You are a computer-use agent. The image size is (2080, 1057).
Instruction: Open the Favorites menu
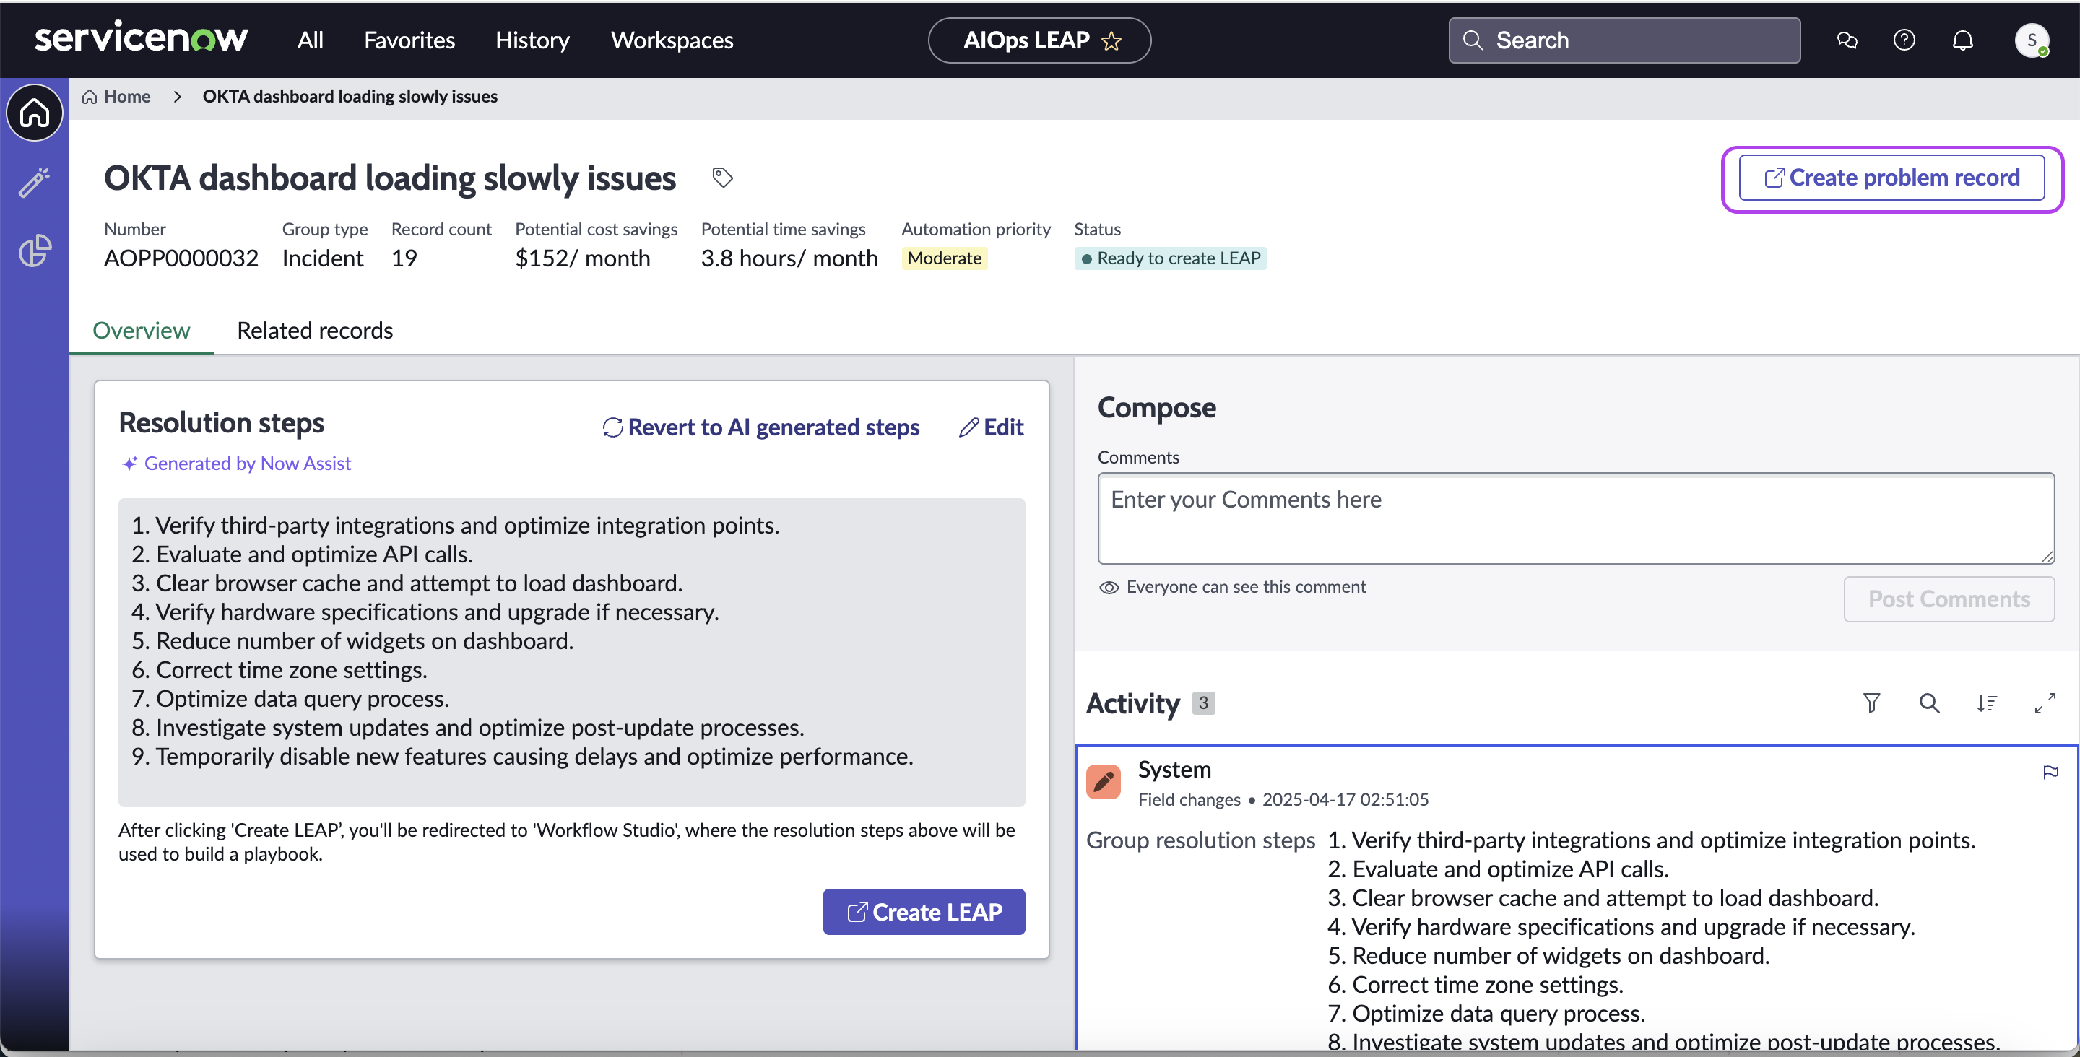(x=409, y=40)
